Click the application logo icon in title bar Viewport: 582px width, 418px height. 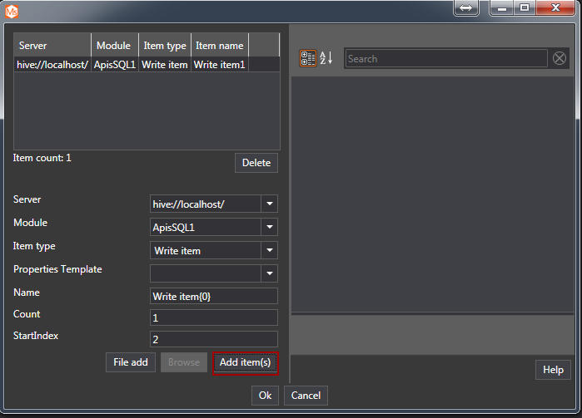[x=12, y=11]
